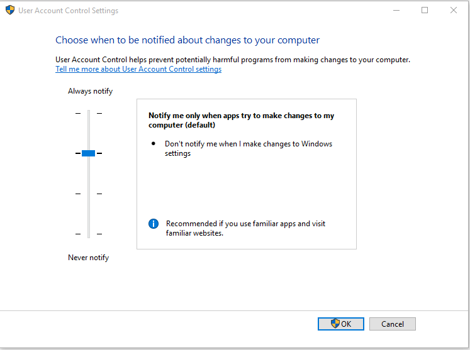Click the 'Always notify' label
The height and width of the screenshot is (350, 470).
tap(90, 91)
